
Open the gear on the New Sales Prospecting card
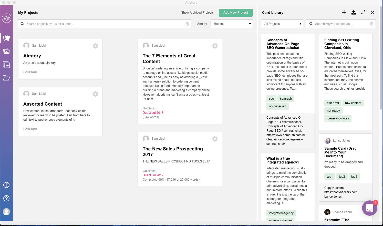(215, 139)
